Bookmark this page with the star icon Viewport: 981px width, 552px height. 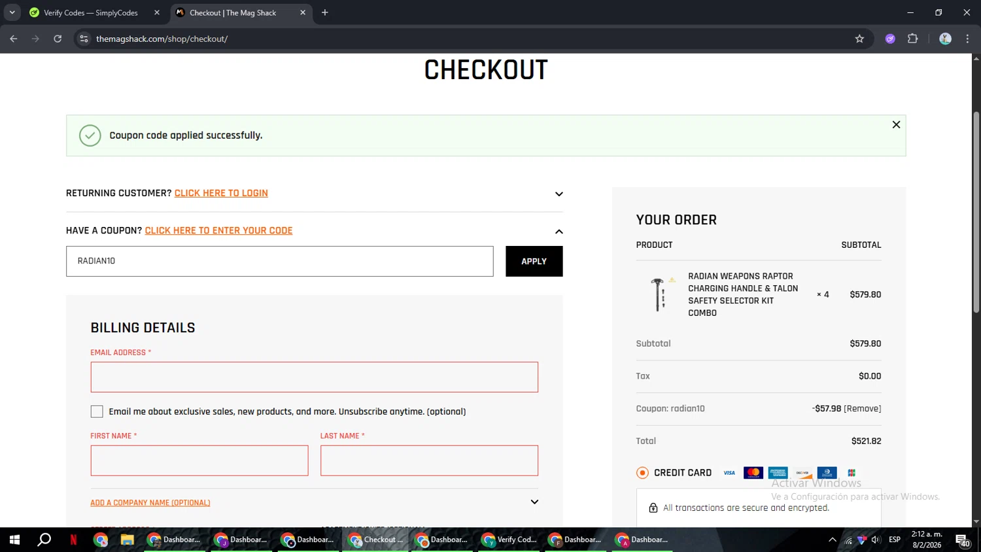point(859,39)
